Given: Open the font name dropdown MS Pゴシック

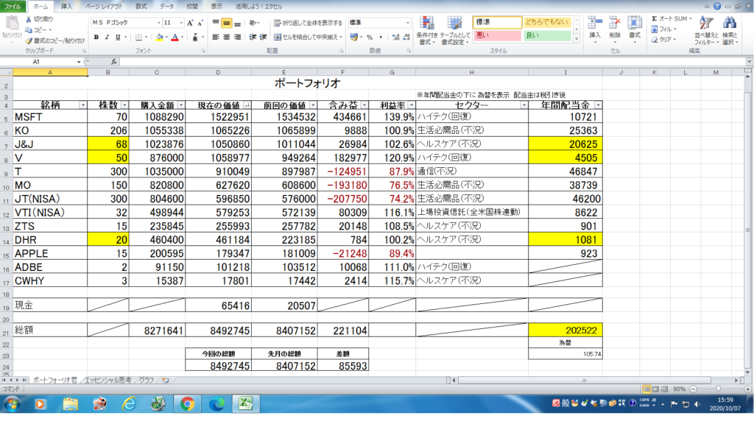Looking at the screenshot, I should click(x=159, y=23).
